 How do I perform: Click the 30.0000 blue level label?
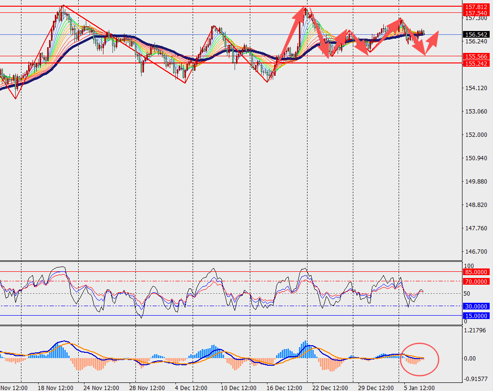(x=476, y=306)
